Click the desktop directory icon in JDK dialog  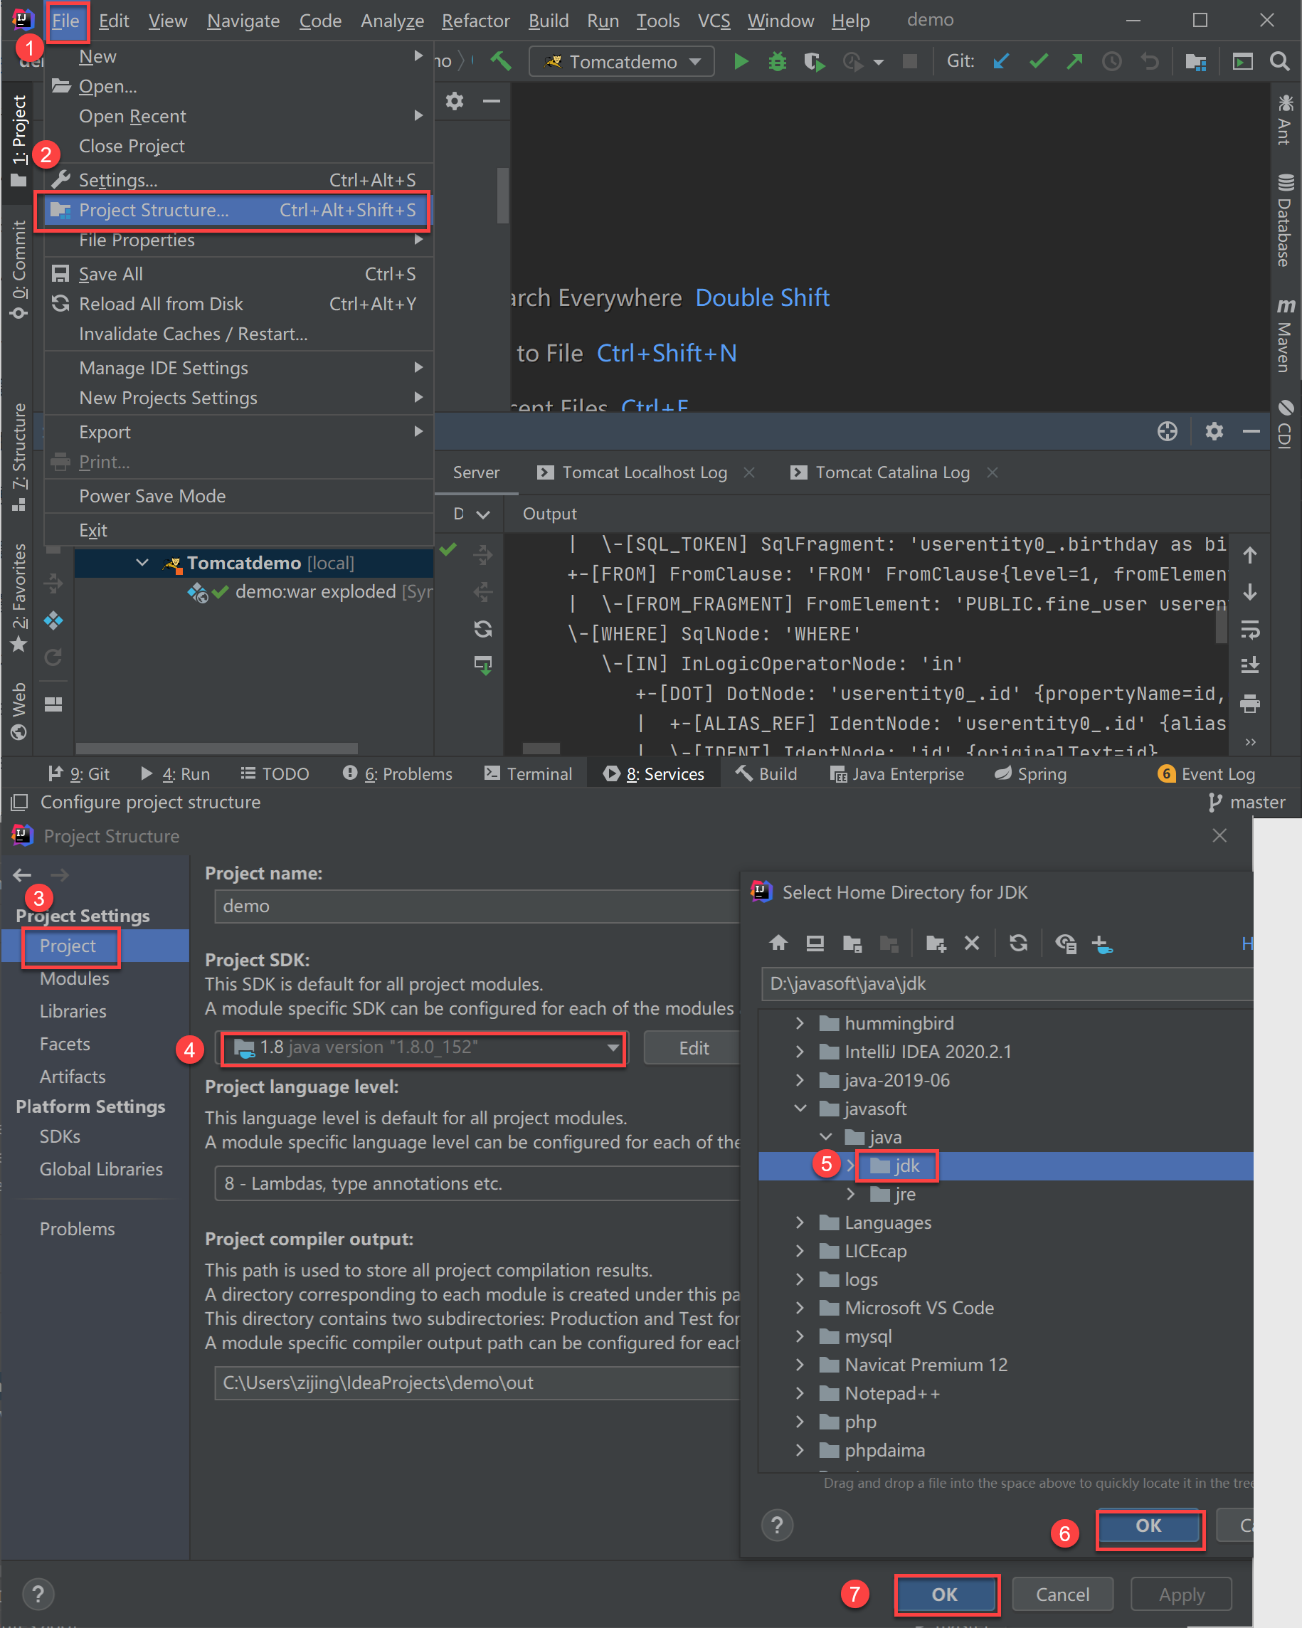(x=815, y=943)
